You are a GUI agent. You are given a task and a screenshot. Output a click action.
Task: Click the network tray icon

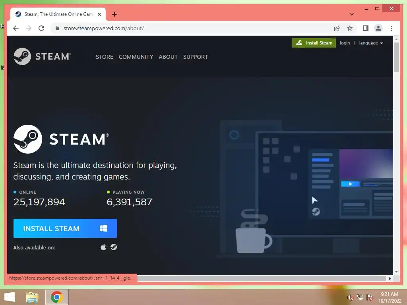coord(360,297)
